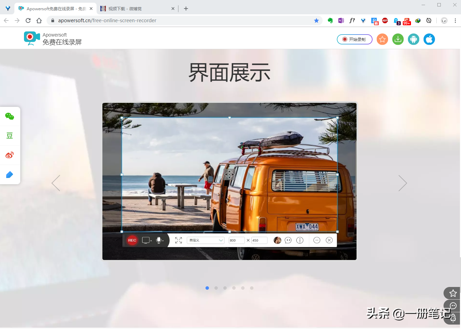Click the bookmark star in address bar
This screenshot has height=329, width=461.
(316, 20)
